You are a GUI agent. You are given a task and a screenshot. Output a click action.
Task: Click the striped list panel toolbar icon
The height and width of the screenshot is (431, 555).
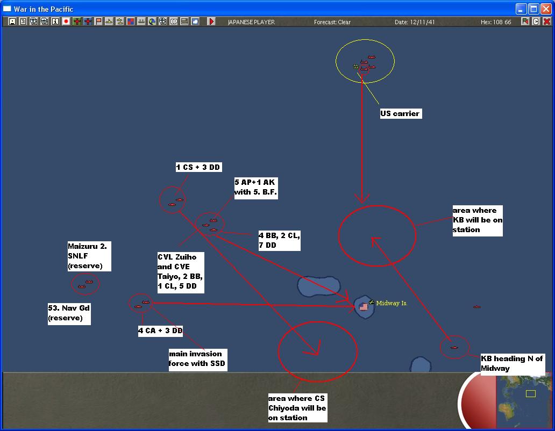(184, 21)
